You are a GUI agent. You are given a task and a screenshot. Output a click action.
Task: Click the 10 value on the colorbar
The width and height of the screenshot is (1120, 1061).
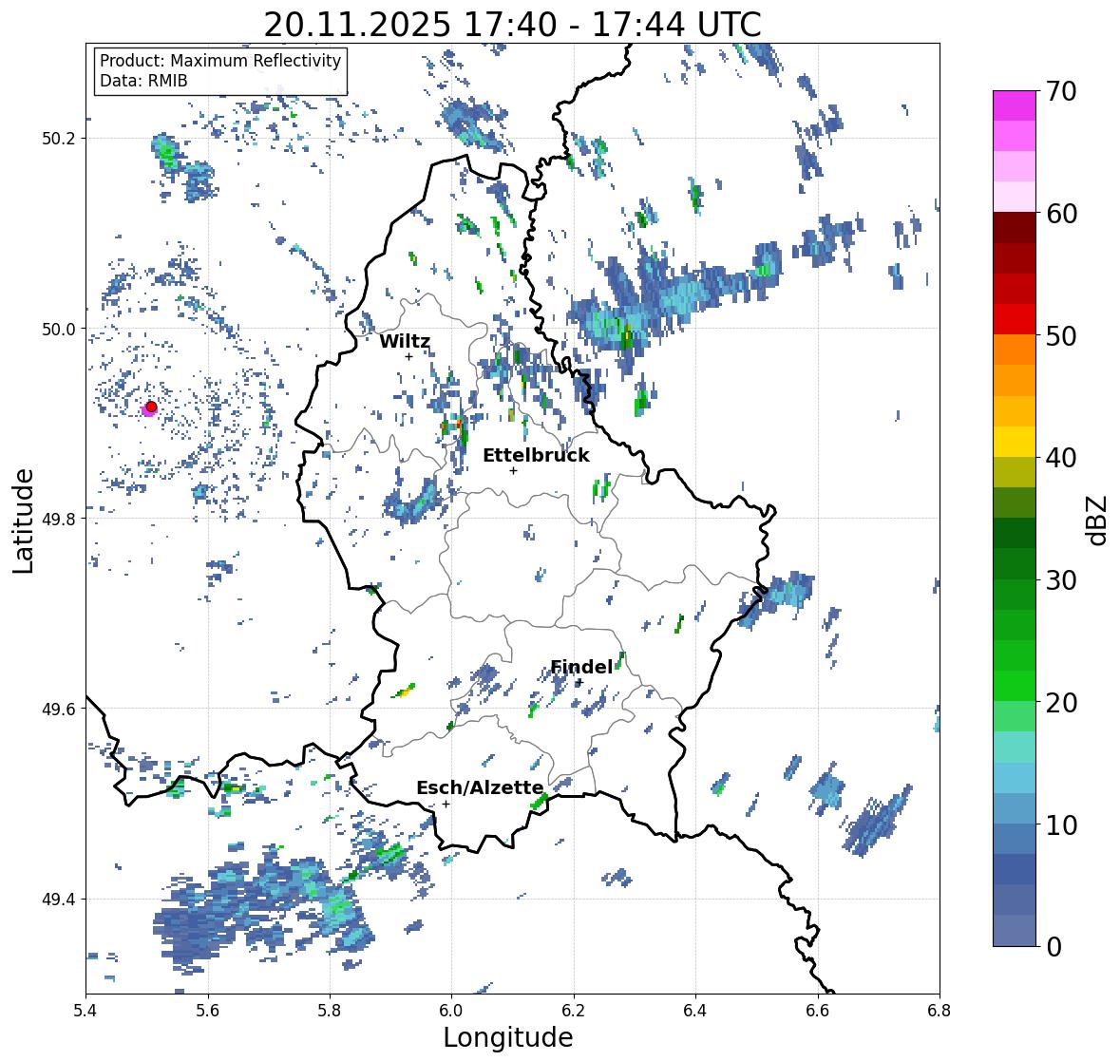pyautogui.click(x=1061, y=824)
